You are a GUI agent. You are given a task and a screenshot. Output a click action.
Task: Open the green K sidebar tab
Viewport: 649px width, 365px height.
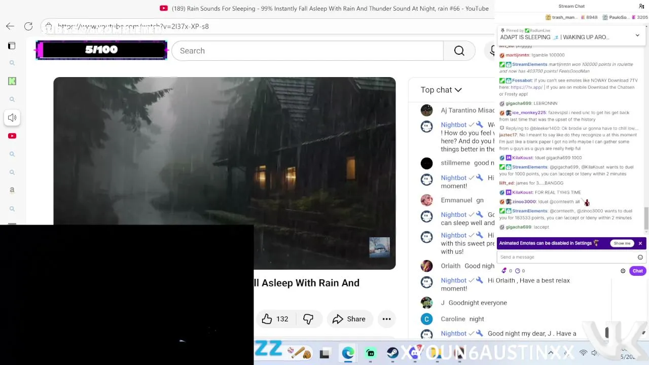(x=12, y=81)
